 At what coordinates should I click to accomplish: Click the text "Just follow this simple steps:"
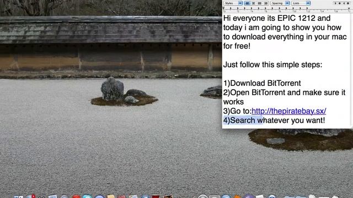[x=272, y=65]
